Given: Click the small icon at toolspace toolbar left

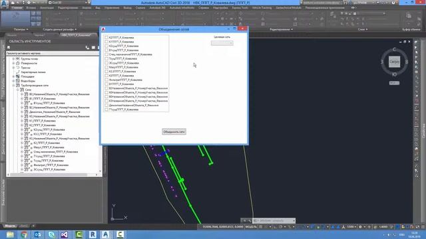Looking at the screenshot, I should coord(9,47).
